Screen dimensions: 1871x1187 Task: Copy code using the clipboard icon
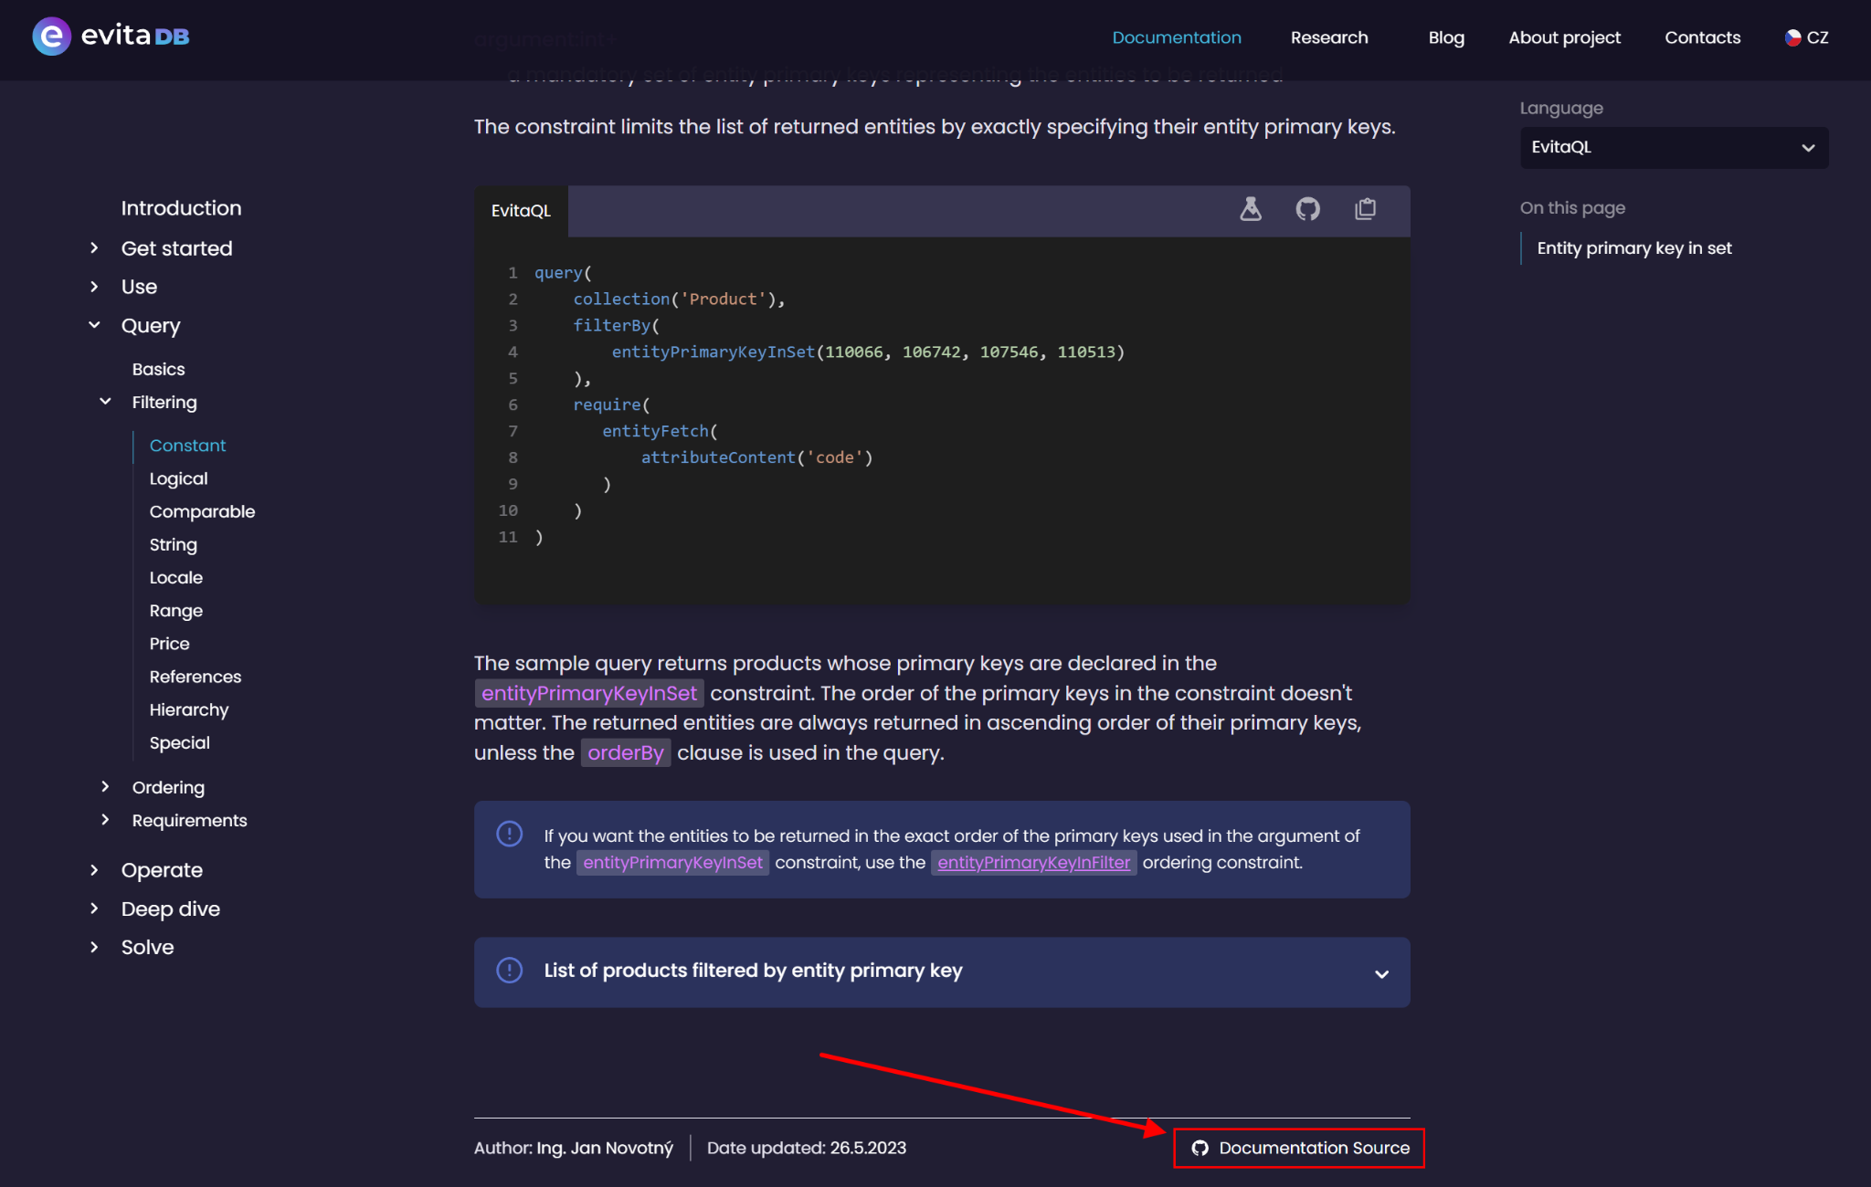coord(1365,209)
